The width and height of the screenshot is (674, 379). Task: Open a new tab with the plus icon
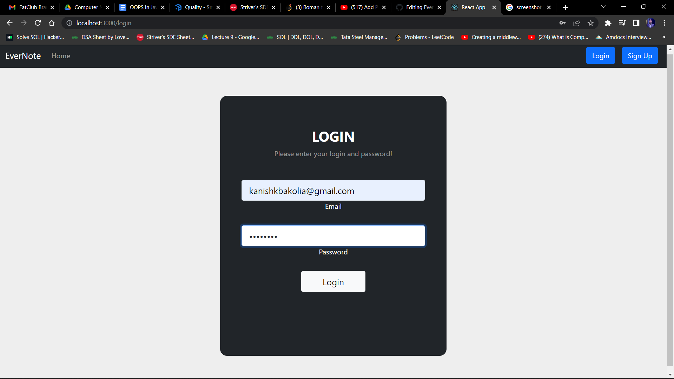click(566, 7)
